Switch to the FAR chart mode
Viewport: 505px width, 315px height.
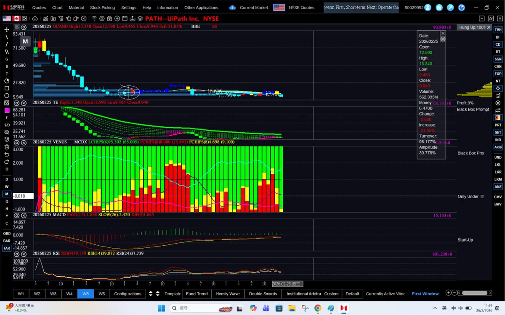pos(7,248)
